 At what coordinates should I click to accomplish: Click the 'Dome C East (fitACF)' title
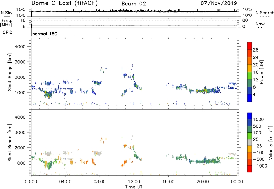point(64,3)
